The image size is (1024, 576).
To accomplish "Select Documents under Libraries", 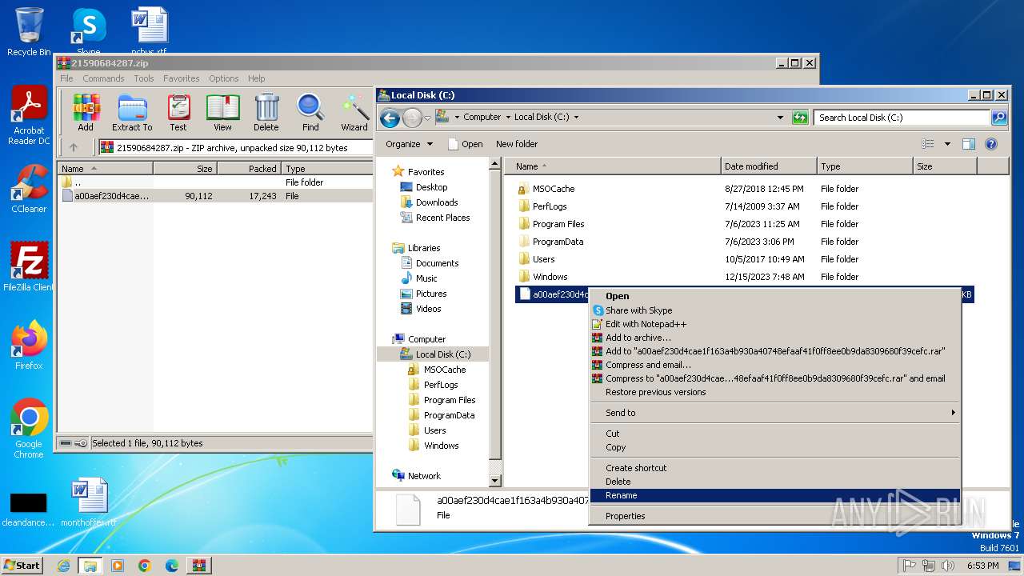I will [437, 263].
